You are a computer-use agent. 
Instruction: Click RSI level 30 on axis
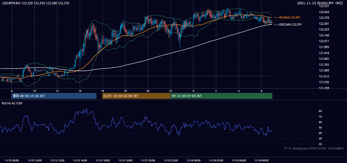(320, 139)
